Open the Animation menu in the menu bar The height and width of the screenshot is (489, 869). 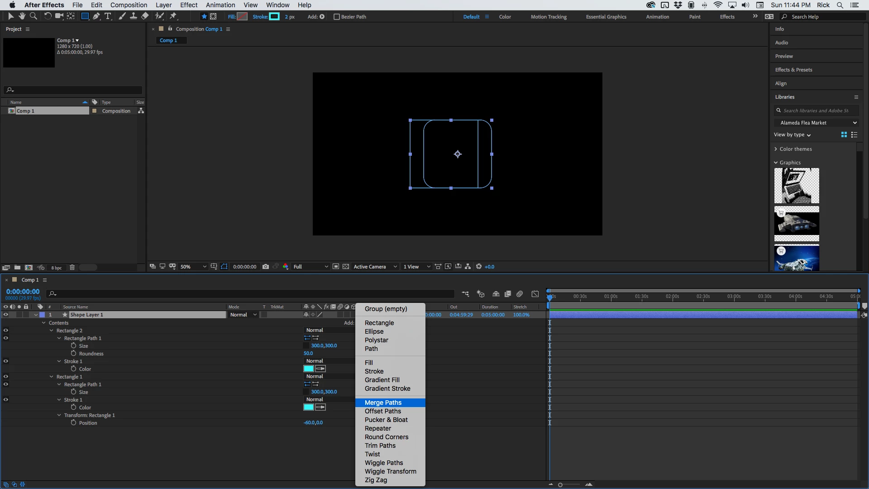click(x=220, y=5)
